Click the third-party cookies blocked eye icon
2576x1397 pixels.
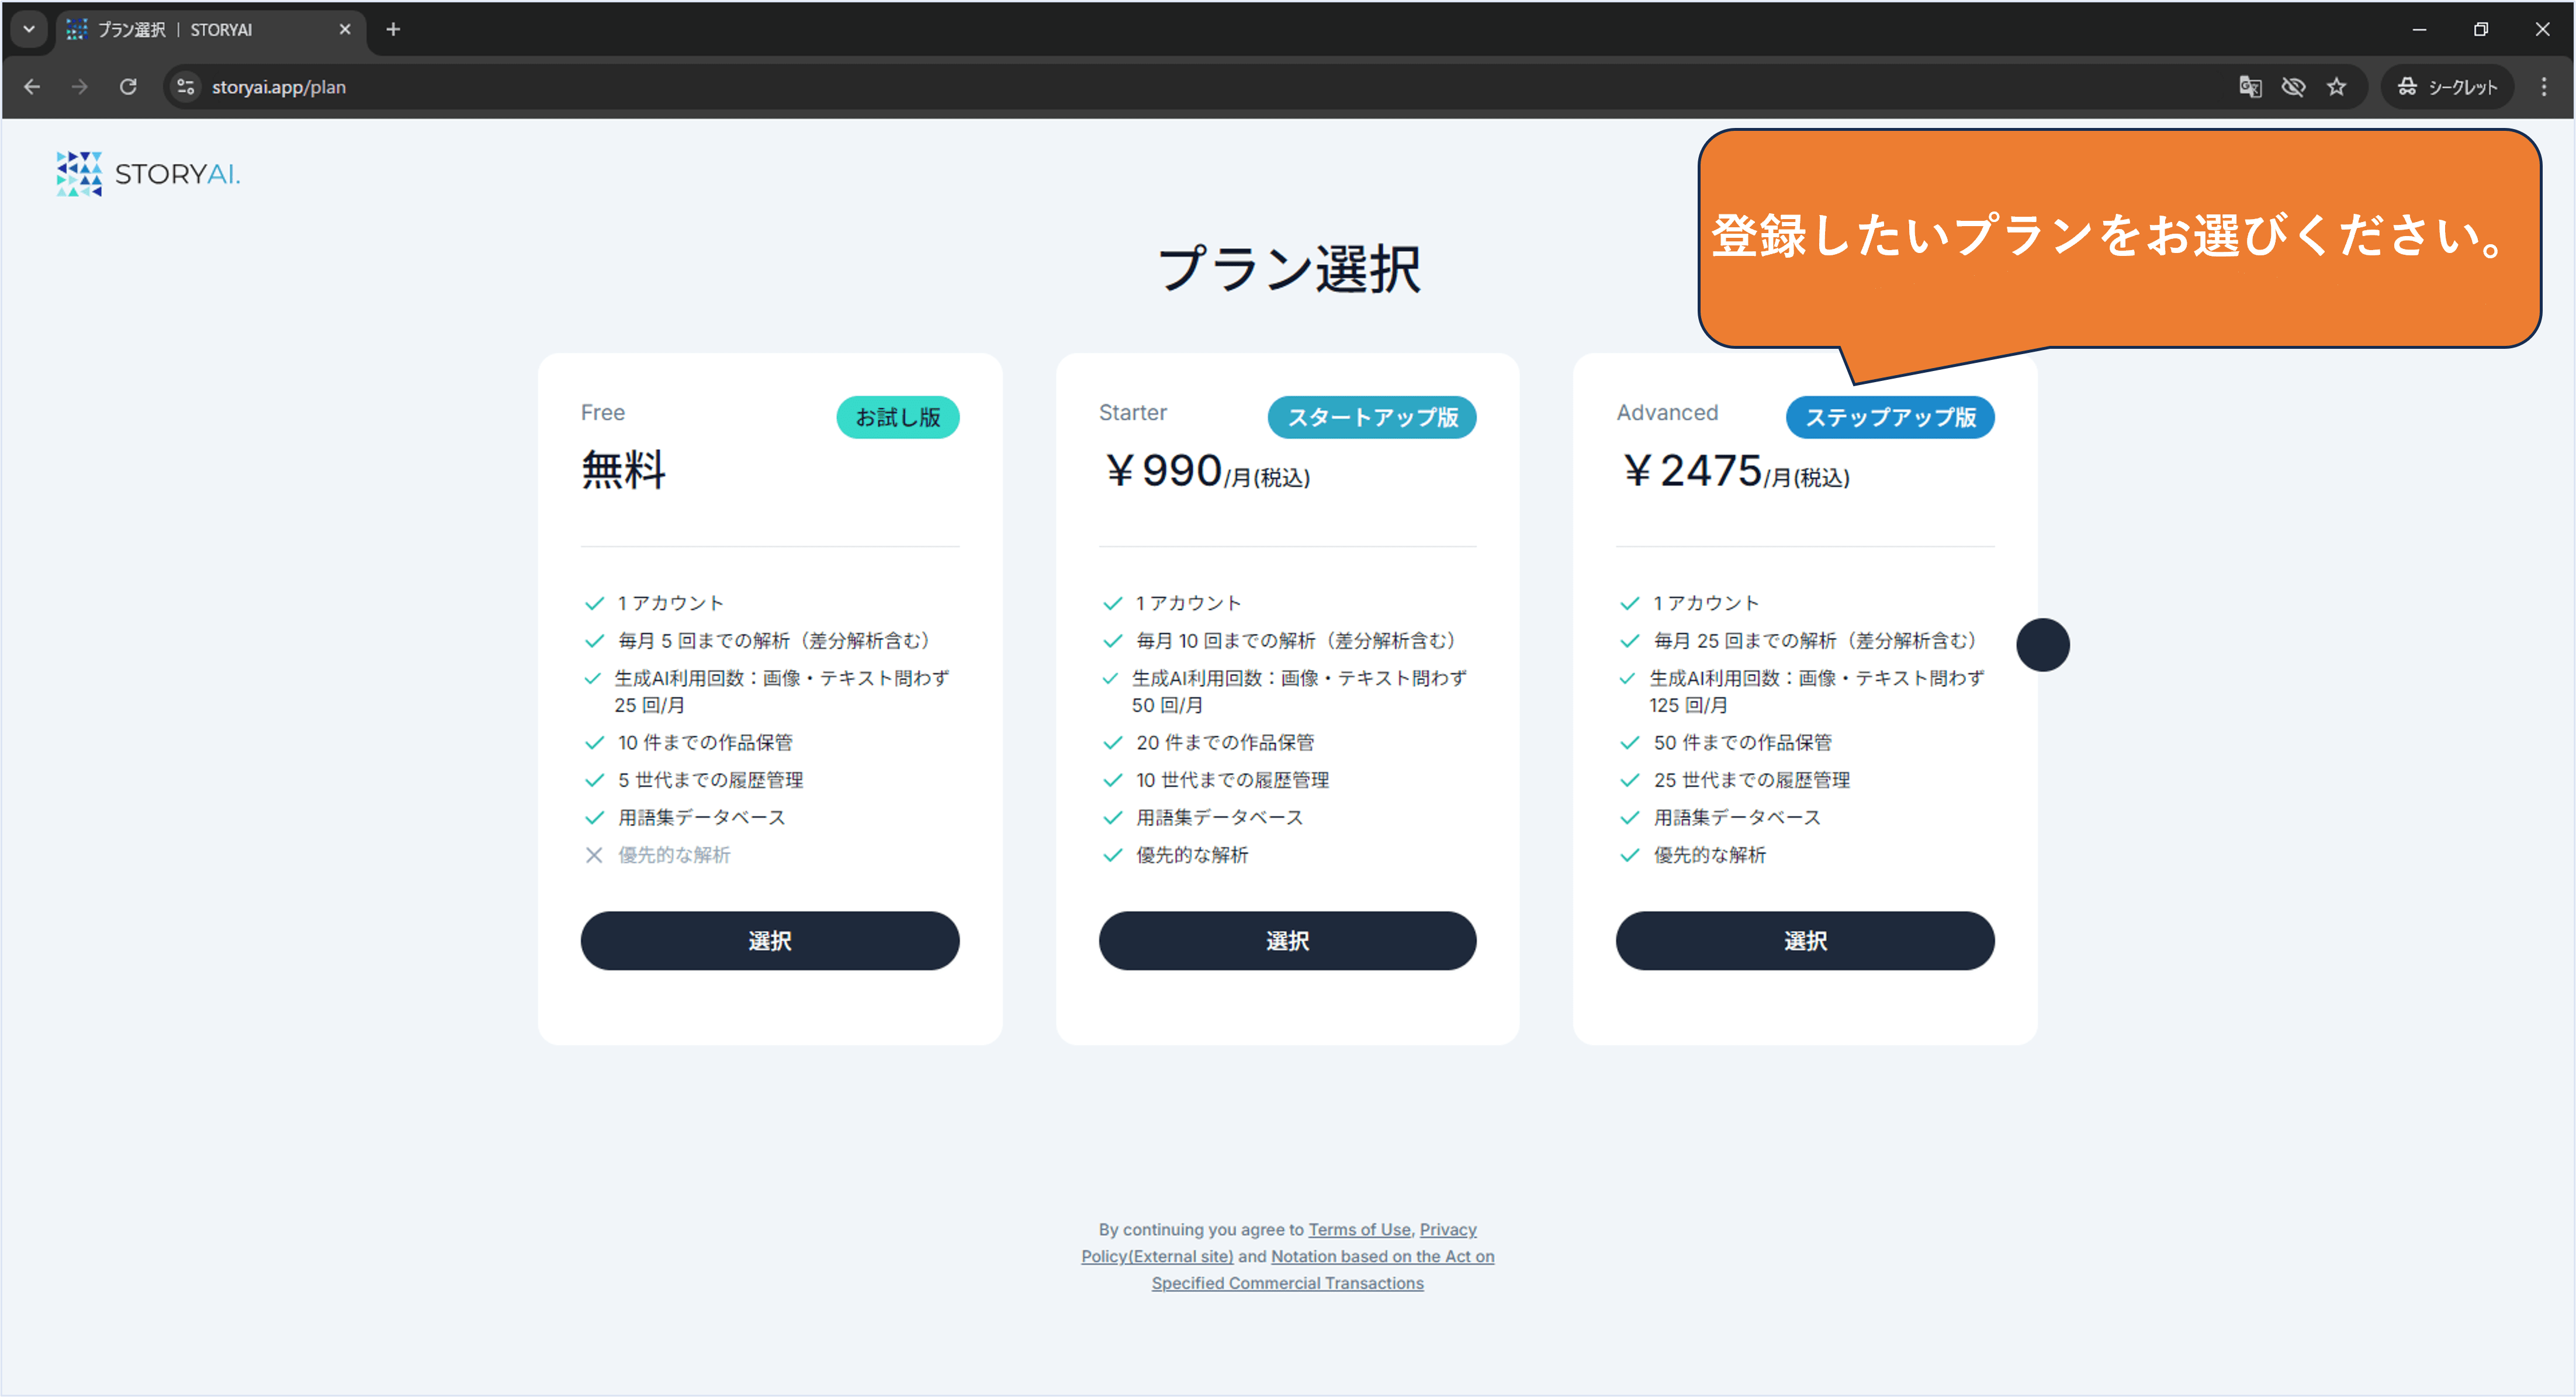(x=2293, y=87)
